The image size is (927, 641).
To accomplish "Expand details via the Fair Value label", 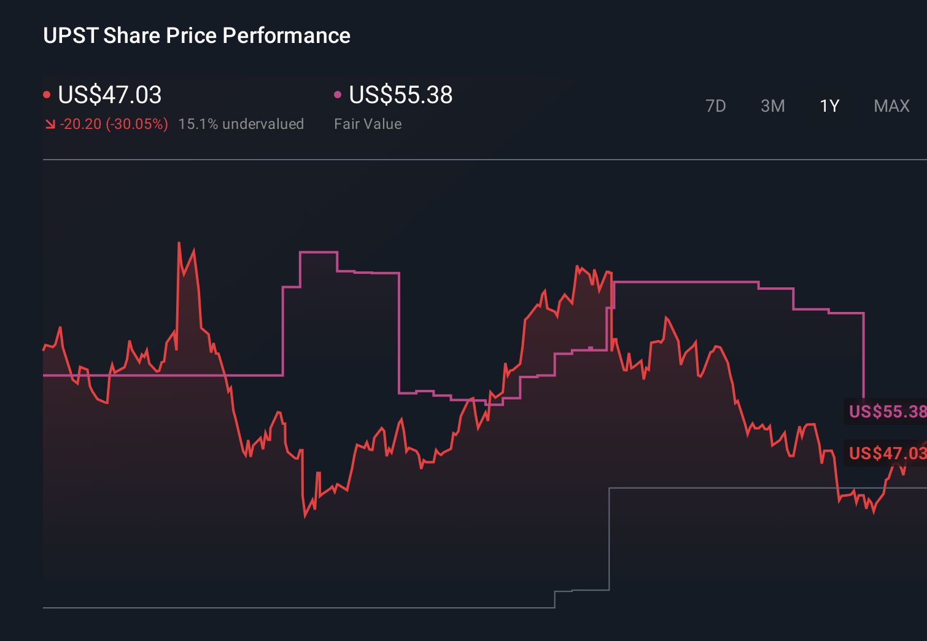I will [368, 124].
